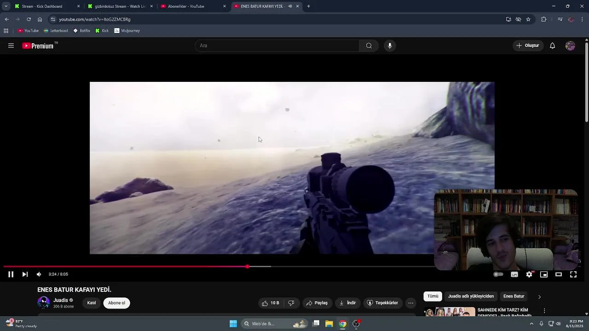Viewport: 589px width, 331px height.
Task: Like the video with thumbs up
Action: pos(271,303)
